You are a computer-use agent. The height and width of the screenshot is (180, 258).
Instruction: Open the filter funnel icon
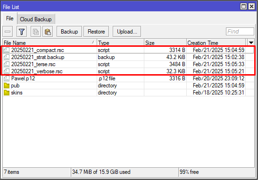pos(22,32)
